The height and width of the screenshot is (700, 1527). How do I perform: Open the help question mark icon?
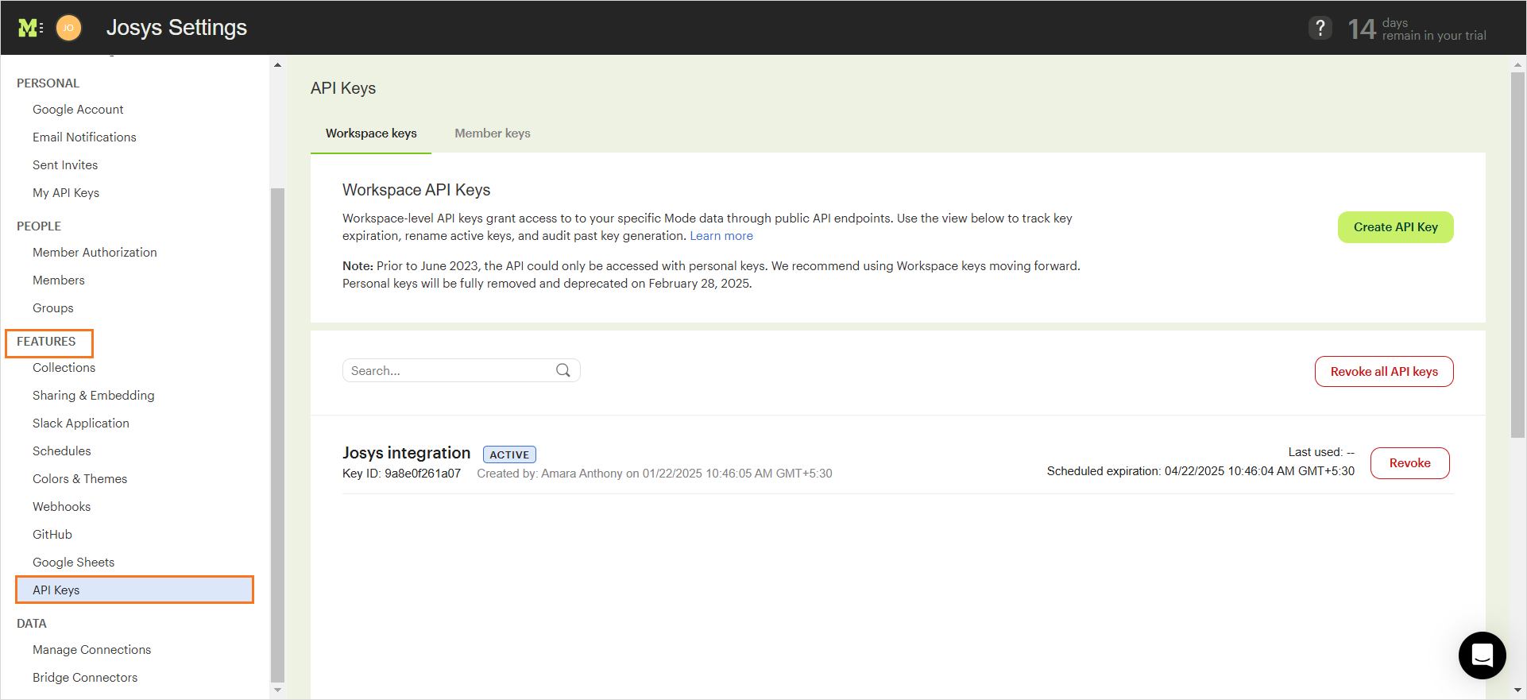tap(1320, 28)
